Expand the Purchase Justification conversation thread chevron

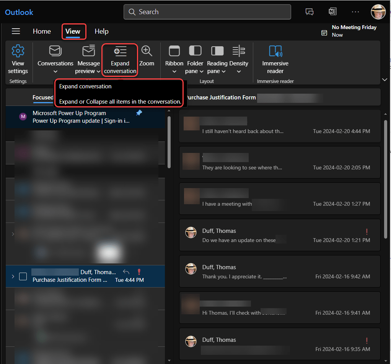pos(13,276)
